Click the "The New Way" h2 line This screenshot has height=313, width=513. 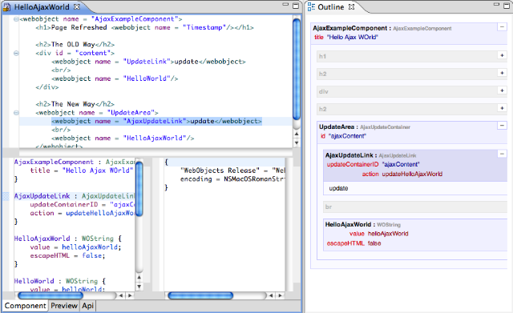click(x=75, y=104)
